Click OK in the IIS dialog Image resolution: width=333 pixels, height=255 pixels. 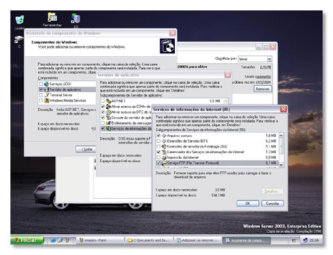(x=248, y=204)
